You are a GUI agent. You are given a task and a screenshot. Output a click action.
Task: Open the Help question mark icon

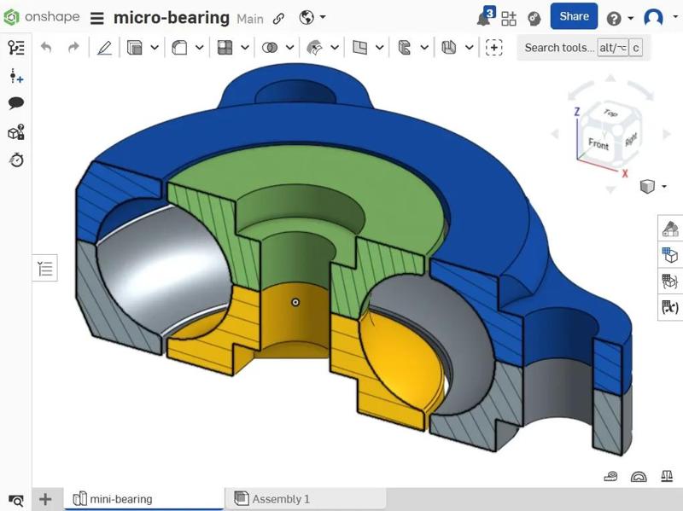click(614, 18)
